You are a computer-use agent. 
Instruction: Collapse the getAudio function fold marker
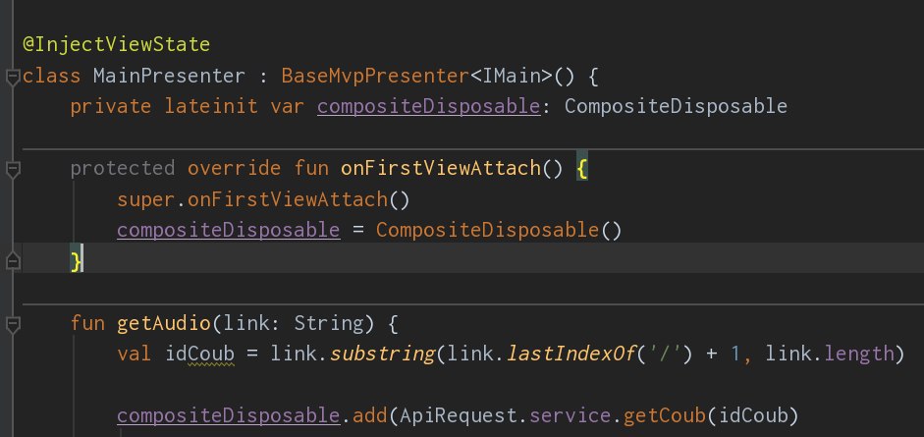click(x=13, y=323)
